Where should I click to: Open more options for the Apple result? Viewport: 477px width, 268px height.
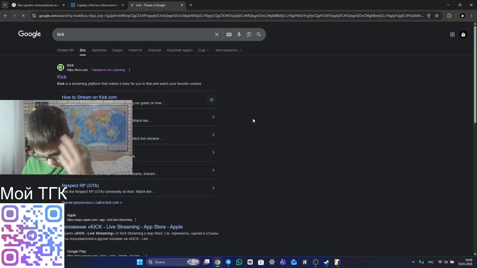tap(136, 220)
